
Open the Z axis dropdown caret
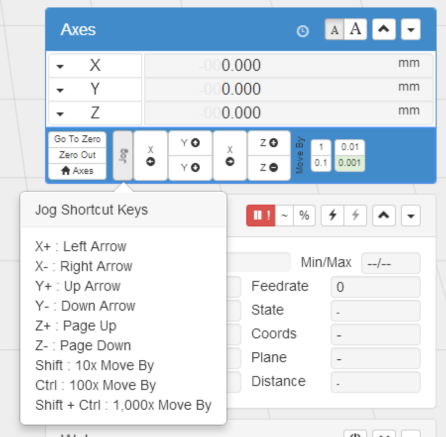pyautogui.click(x=60, y=114)
